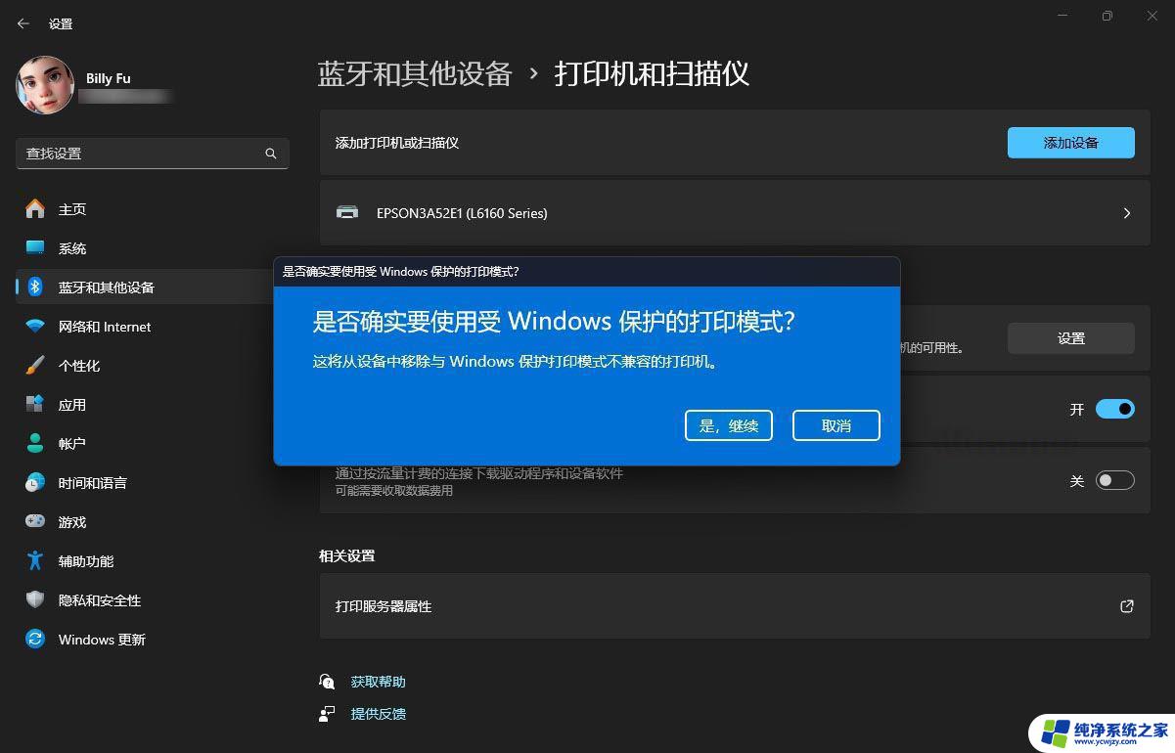Expand EPSON3A52E1 printer entry chevron
Viewport: 1175px width, 753px height.
point(1127,212)
